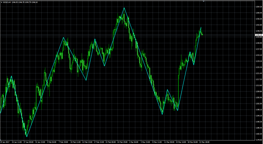This screenshot has width=263, height=144.
Task: Click the ZigZag peak near 24 Jan 11:00
Action: click(11, 76)
